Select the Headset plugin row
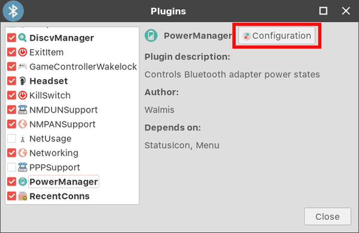This screenshot has height=233, width=359. tap(72, 81)
